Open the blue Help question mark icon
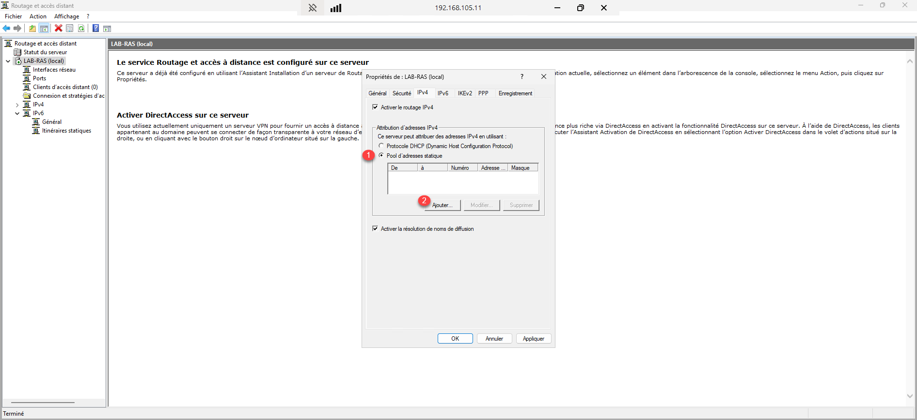This screenshot has height=420, width=917. tap(95, 29)
